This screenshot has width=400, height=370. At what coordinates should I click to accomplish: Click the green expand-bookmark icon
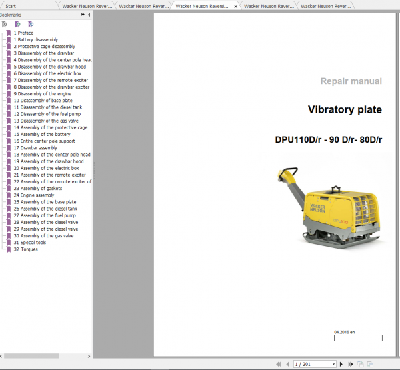coord(17,24)
